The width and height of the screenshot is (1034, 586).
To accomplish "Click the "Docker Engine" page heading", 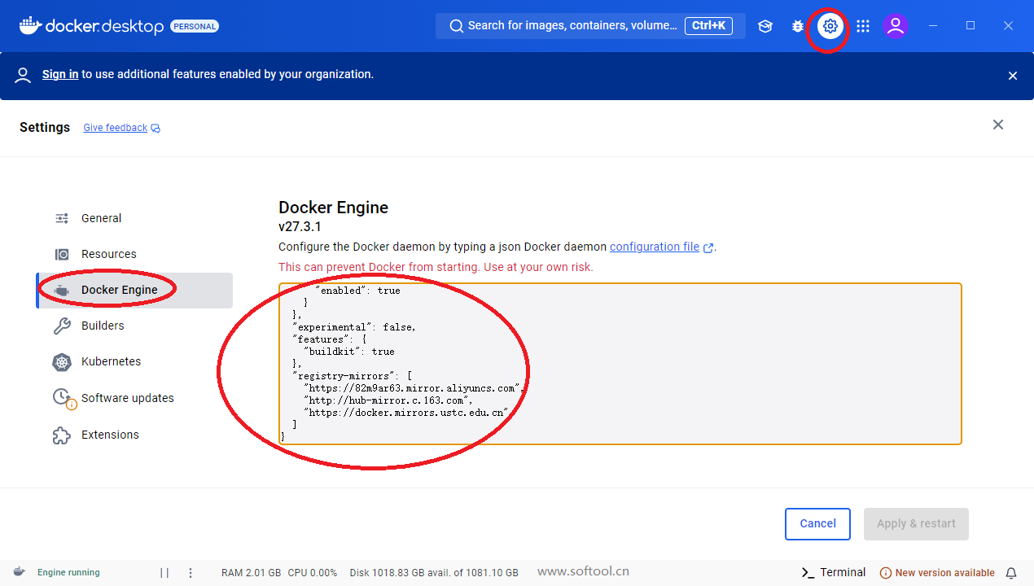I will (333, 208).
